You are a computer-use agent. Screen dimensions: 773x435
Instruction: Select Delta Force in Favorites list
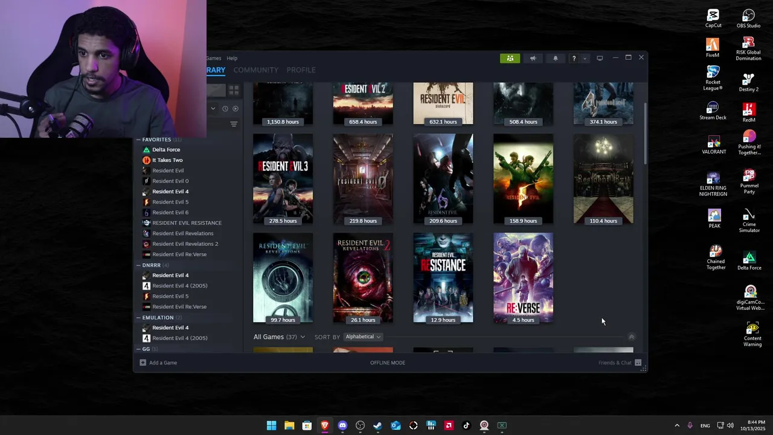(x=166, y=150)
